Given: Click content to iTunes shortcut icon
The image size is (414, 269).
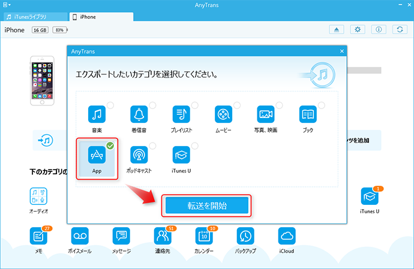Looking at the screenshot, I should click(x=46, y=140).
